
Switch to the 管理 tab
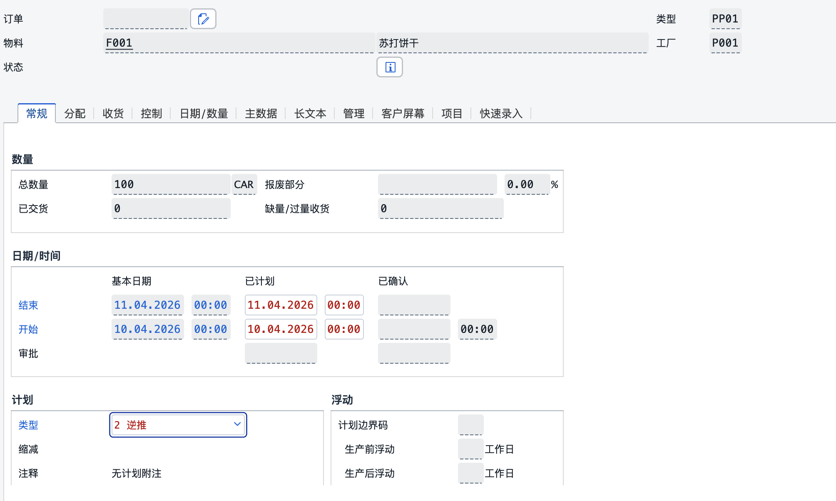point(354,114)
